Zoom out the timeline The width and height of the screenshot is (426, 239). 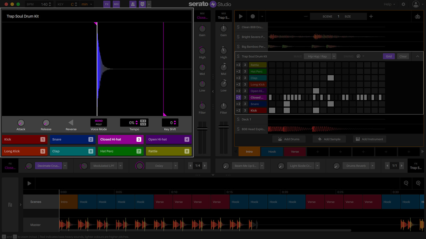tap(406, 183)
